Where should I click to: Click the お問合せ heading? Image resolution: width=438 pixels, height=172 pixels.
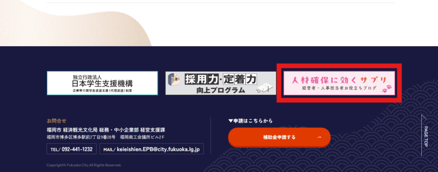57,121
